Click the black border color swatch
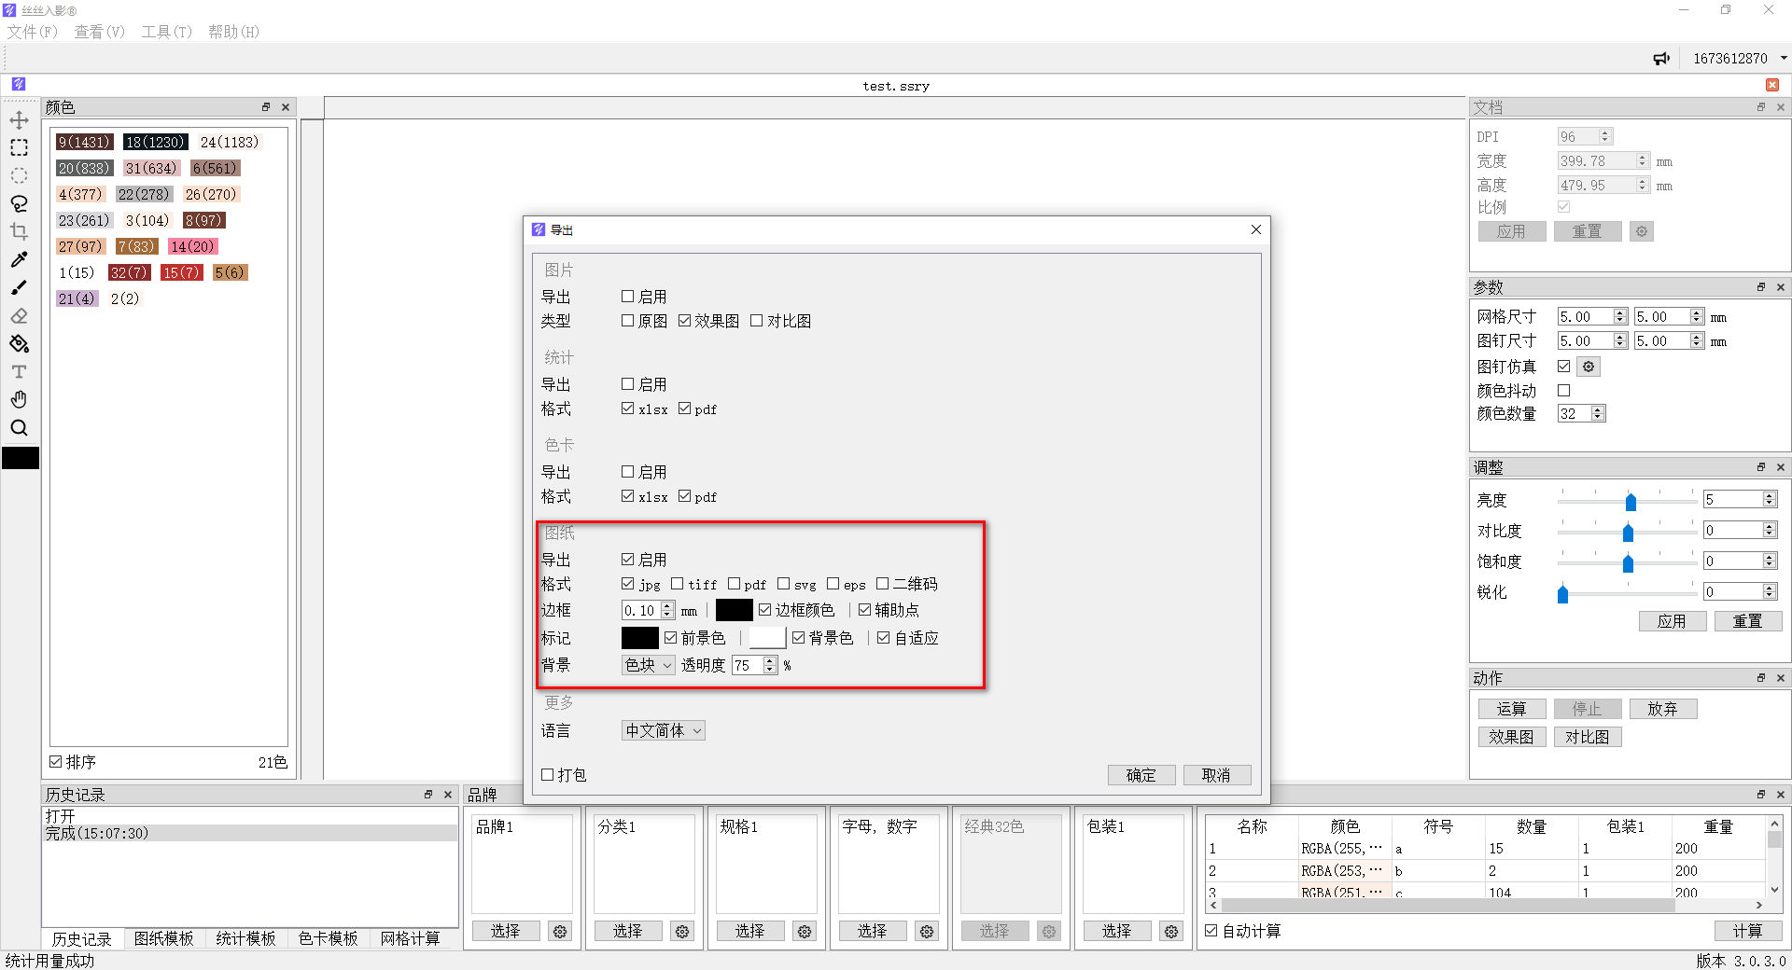Viewport: 1792px width, 970px height. pos(734,610)
